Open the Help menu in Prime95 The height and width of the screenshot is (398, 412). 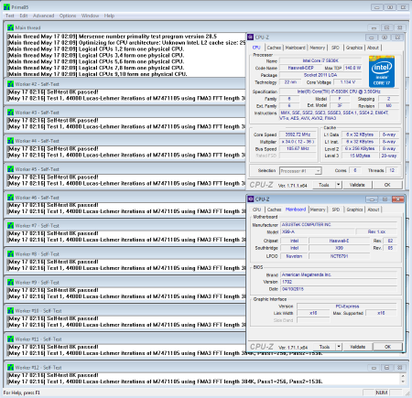(109, 16)
